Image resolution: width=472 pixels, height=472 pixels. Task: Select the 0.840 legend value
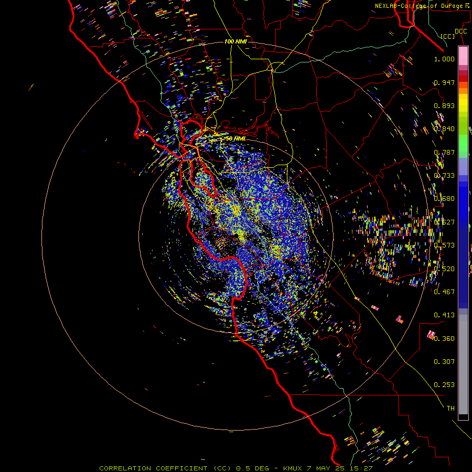click(444, 129)
